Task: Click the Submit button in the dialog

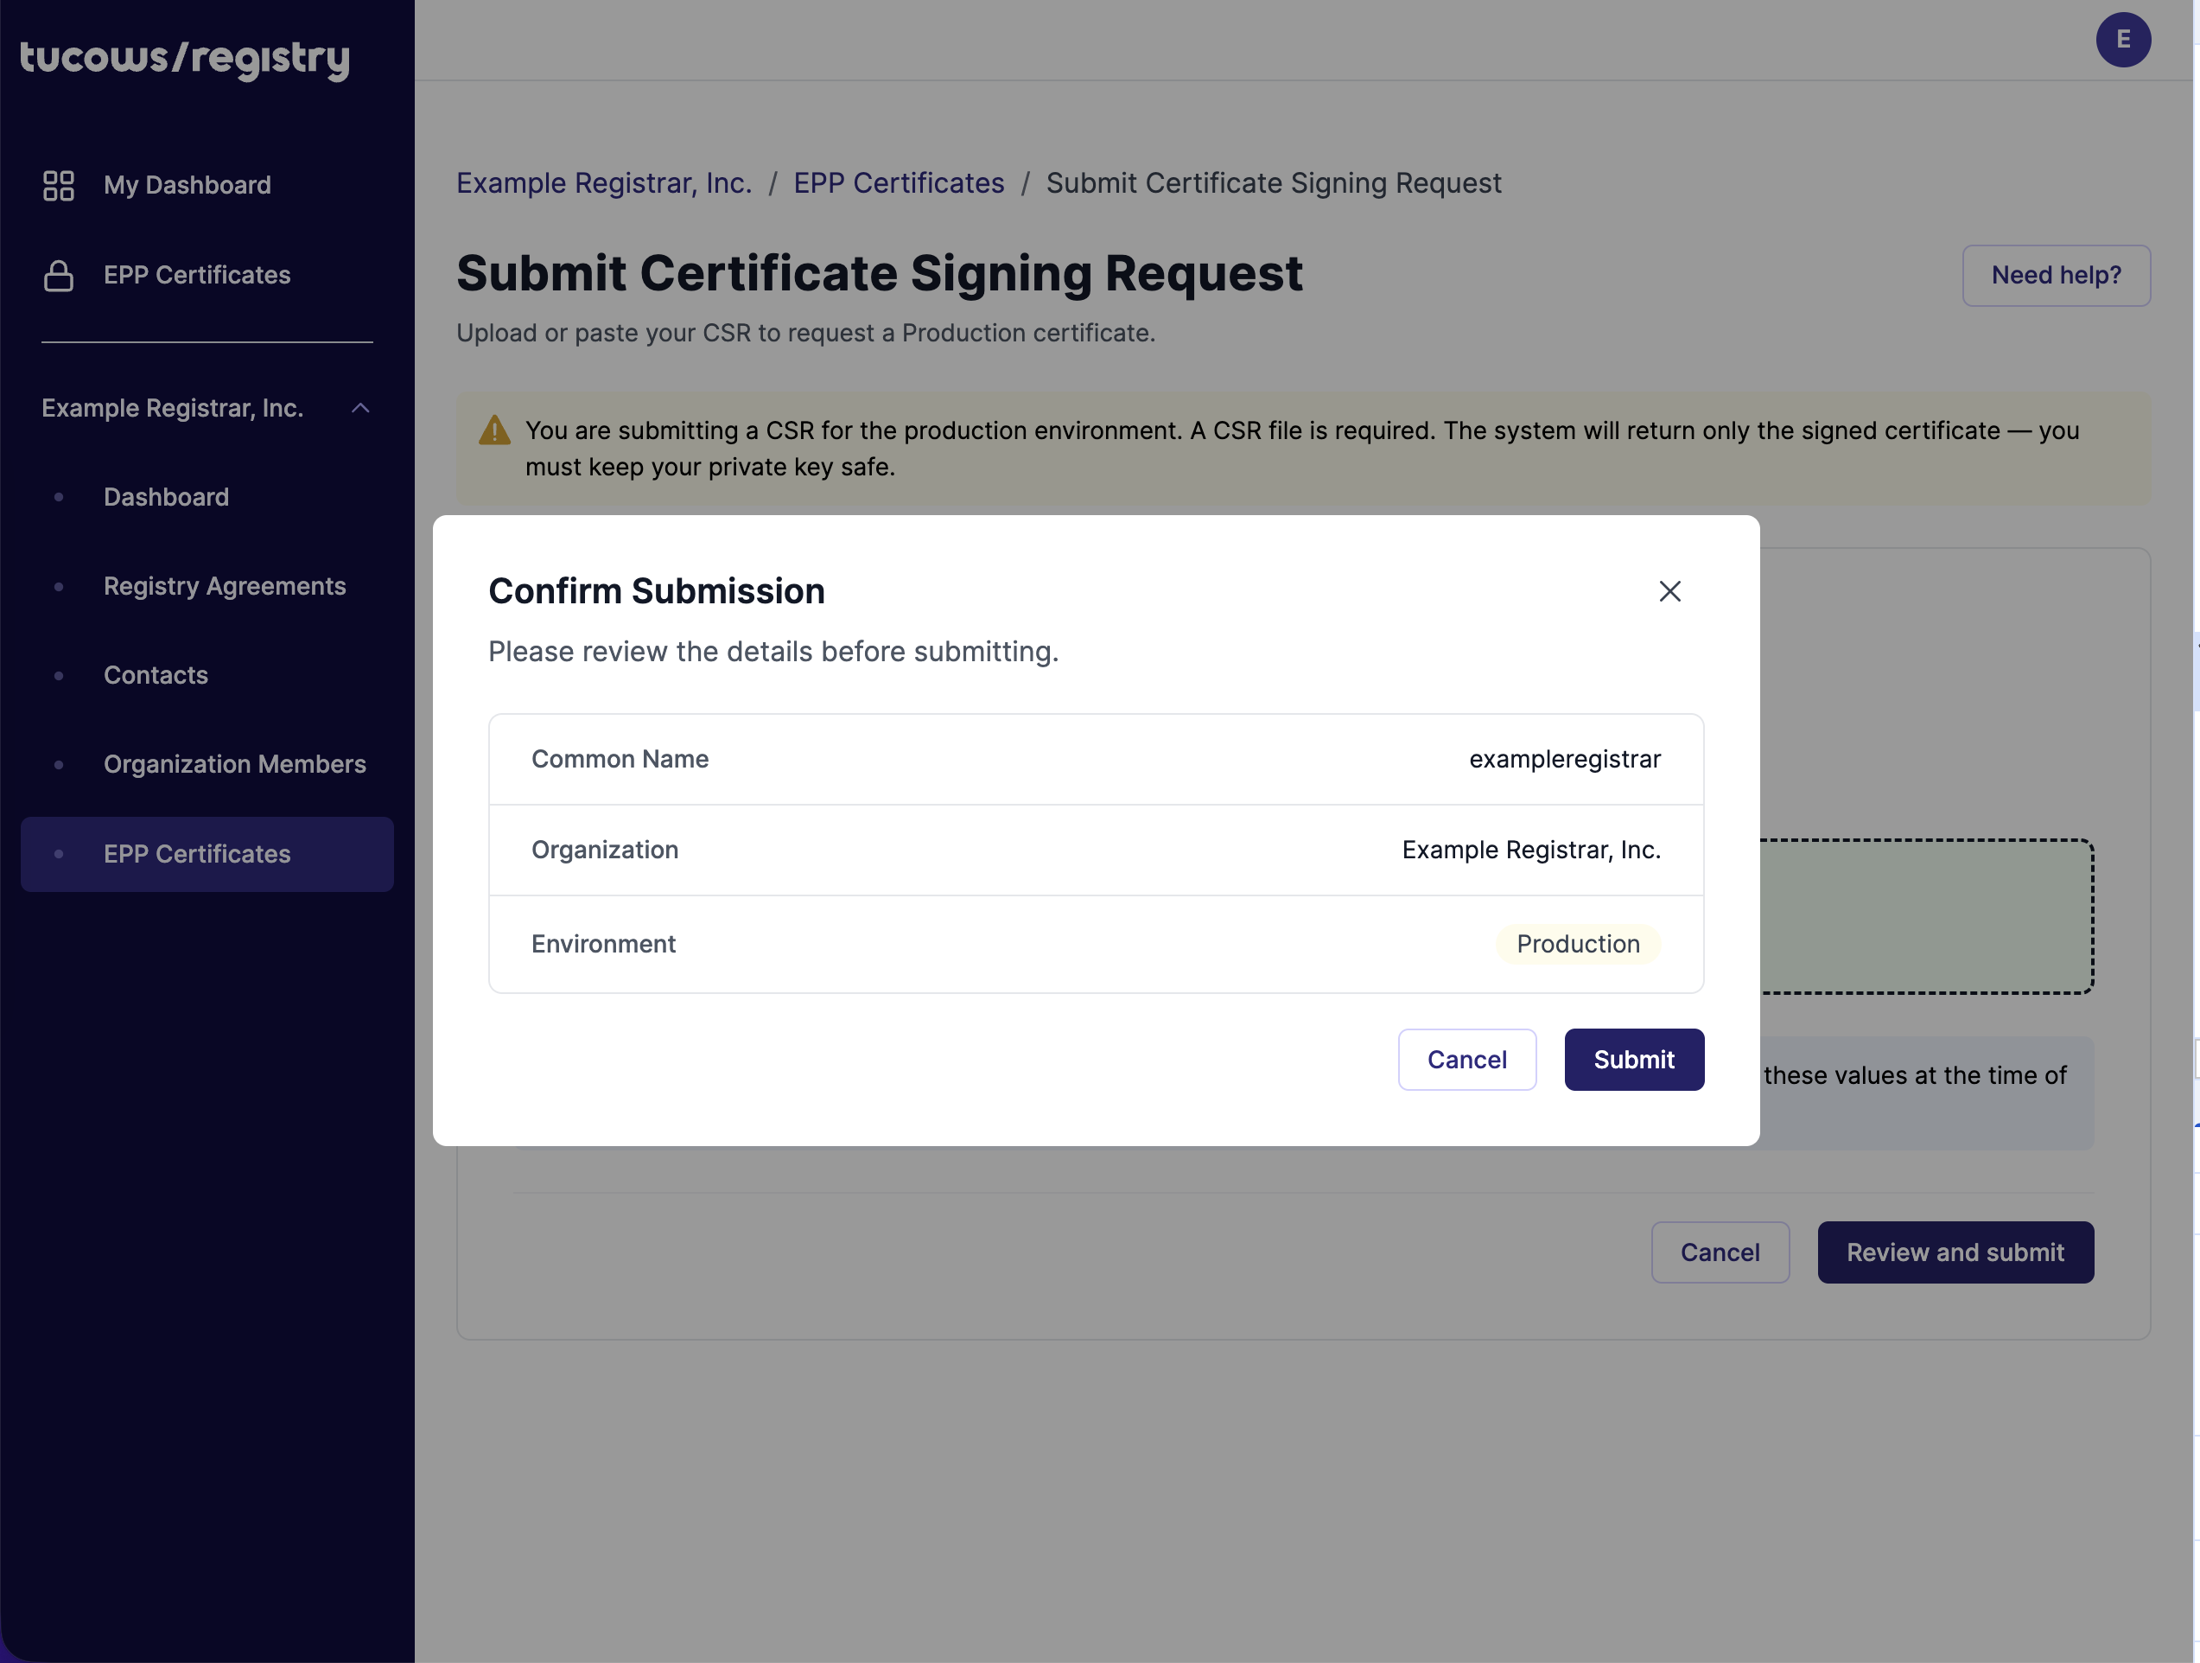Action: [x=1633, y=1060]
